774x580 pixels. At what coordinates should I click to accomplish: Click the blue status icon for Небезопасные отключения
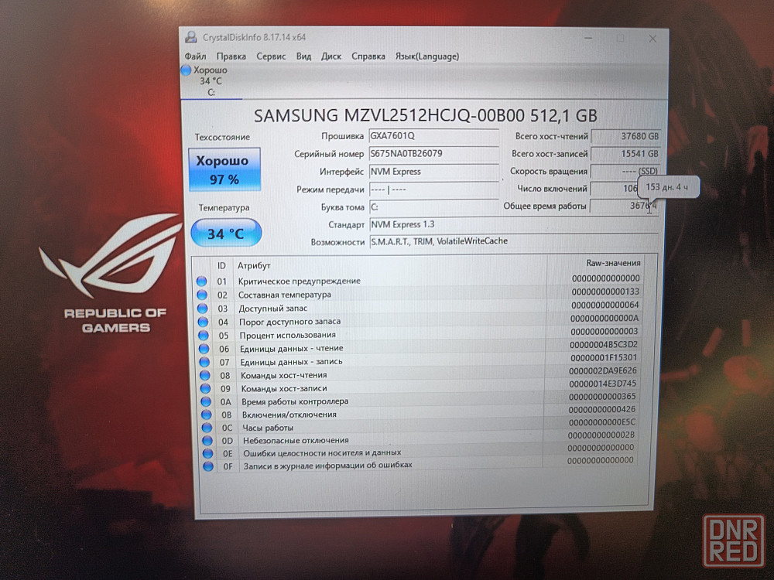207,441
